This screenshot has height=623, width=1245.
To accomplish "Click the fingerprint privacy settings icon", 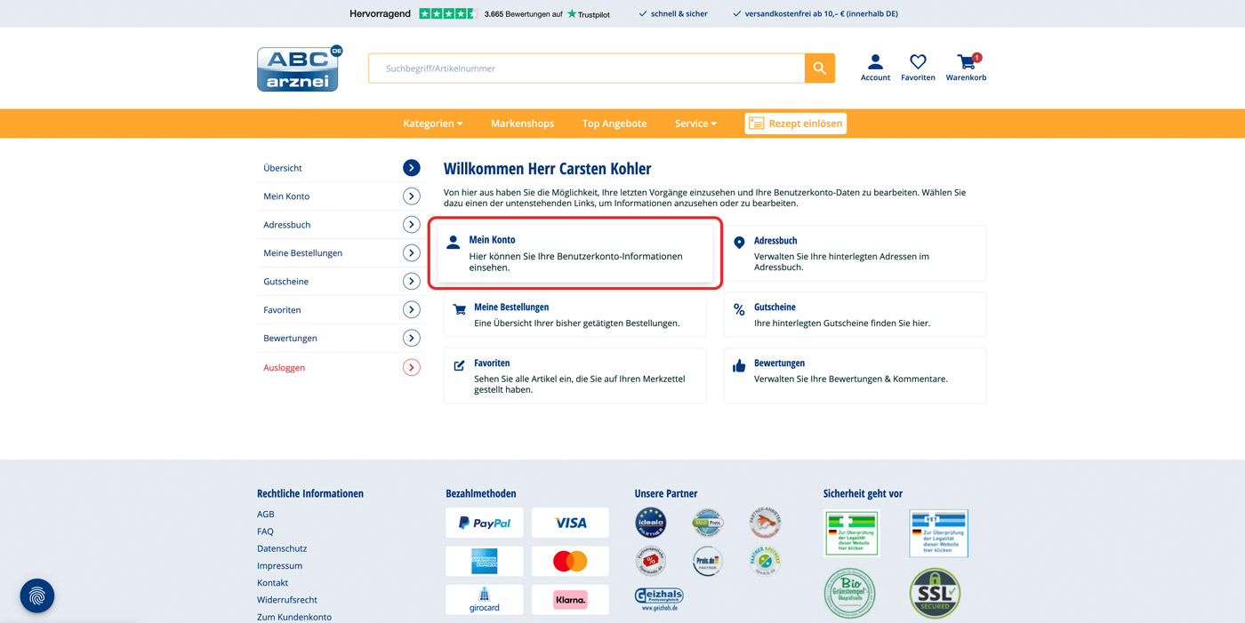I will (x=37, y=595).
